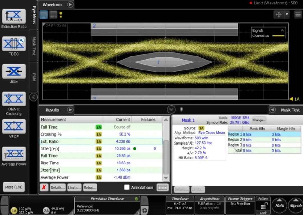Open the hamburger menu above the waveform
Image resolution: width=303 pixels, height=215 pixels.
pyautogui.click(x=298, y=15)
